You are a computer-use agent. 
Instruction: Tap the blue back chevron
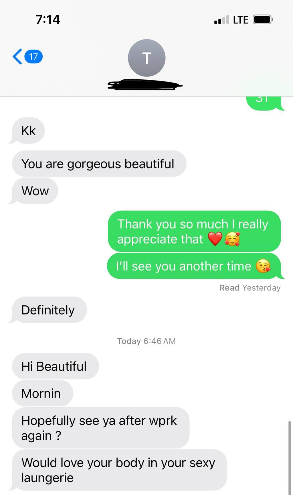click(17, 56)
